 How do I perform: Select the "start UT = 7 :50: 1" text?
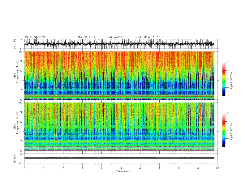click(149, 37)
